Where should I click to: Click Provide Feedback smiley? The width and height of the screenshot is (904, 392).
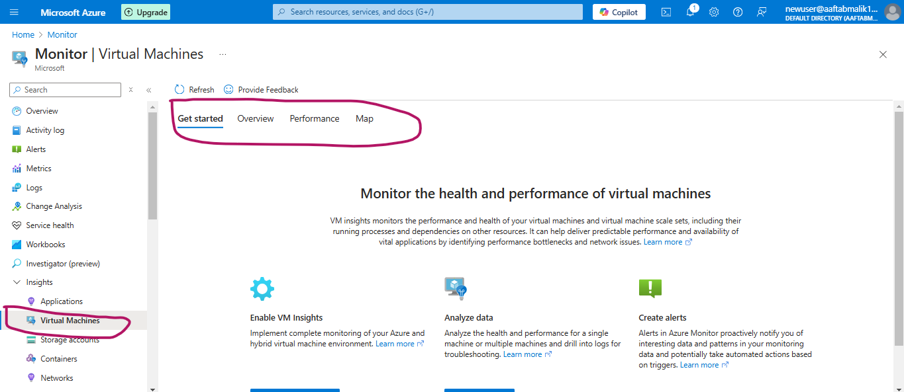tap(261, 89)
